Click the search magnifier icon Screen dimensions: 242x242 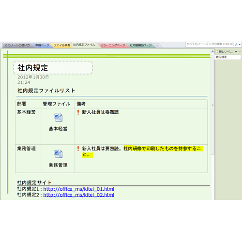pos(236,44)
